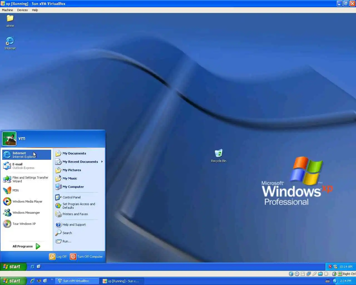Viewport: 356px width, 285px height.
Task: Open My Pictures folder
Action: pos(79,170)
